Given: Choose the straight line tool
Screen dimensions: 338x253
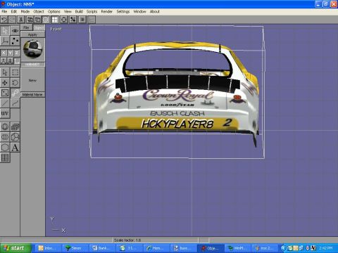Looking at the screenshot, I should tap(5, 103).
